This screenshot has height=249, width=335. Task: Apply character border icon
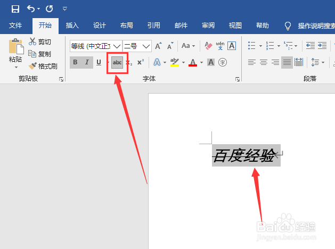[232, 46]
